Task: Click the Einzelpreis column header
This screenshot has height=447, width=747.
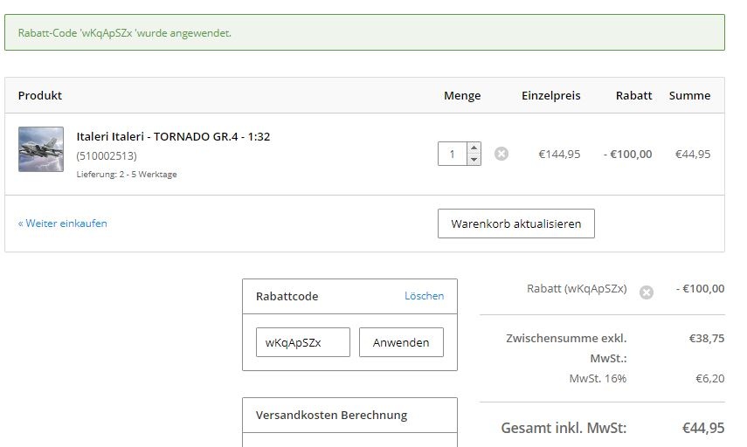Action: tap(550, 95)
